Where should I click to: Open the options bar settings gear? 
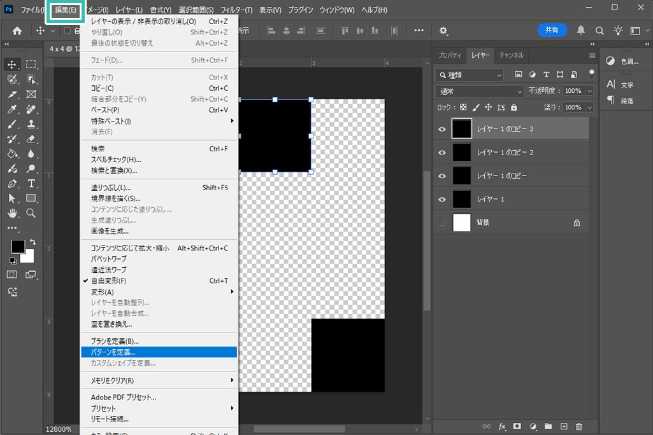pos(443,31)
